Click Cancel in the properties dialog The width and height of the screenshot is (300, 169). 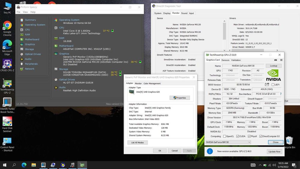[175, 151]
